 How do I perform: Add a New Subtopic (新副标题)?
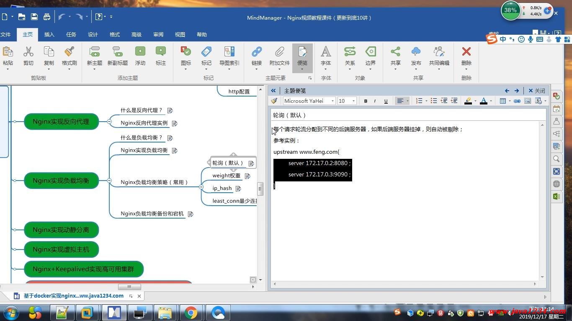[x=117, y=52]
